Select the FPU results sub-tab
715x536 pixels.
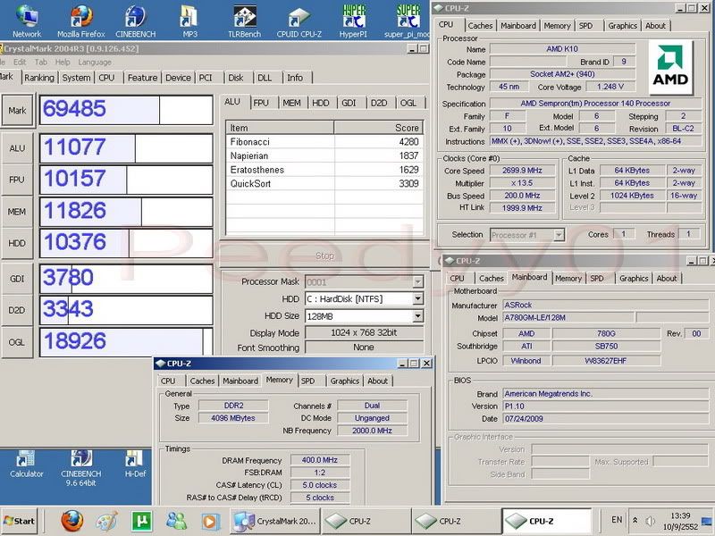(261, 103)
